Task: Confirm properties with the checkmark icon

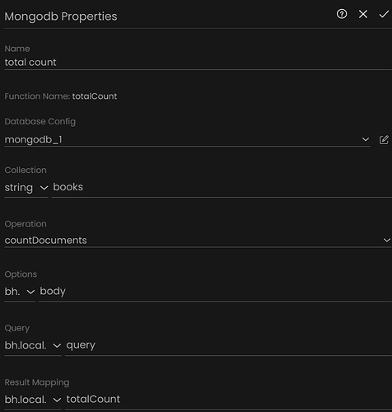Action: 384,14
